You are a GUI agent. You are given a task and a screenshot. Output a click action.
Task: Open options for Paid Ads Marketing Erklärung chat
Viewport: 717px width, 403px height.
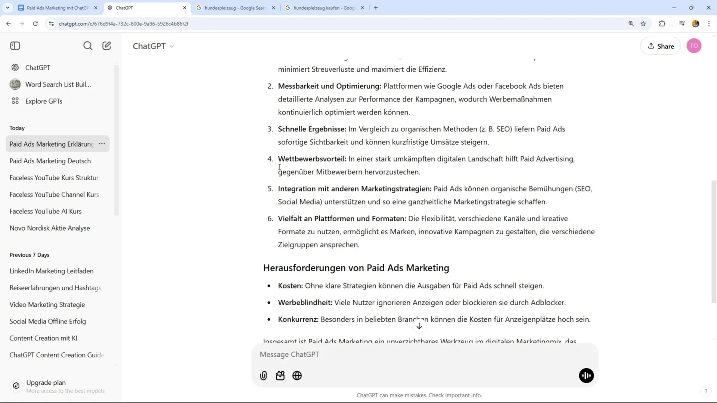[102, 144]
